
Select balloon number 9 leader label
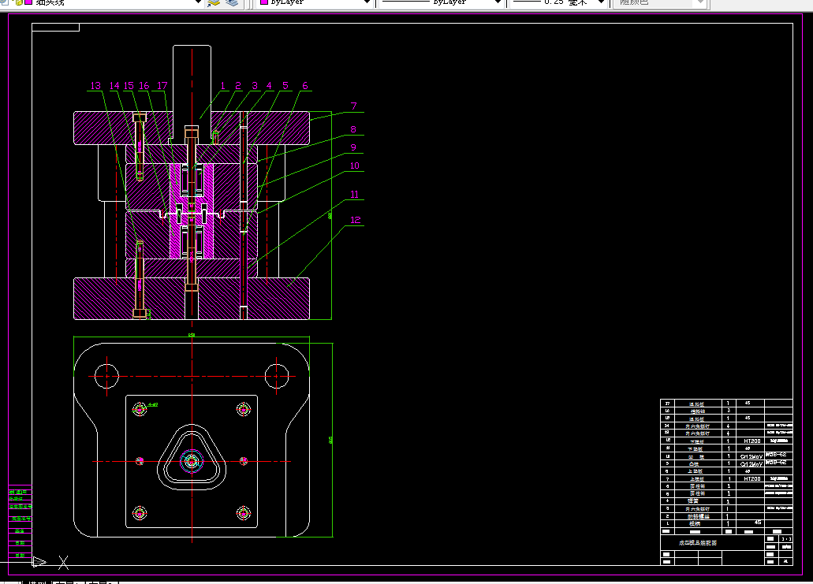(353, 147)
